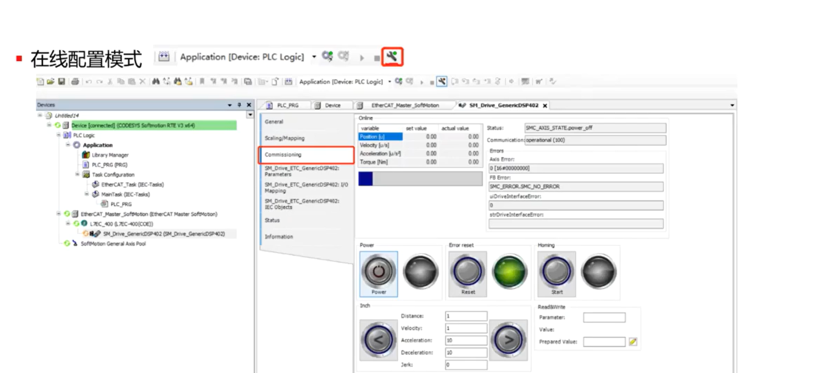Start the Homing function
The height and width of the screenshot is (373, 815).
pos(557,274)
